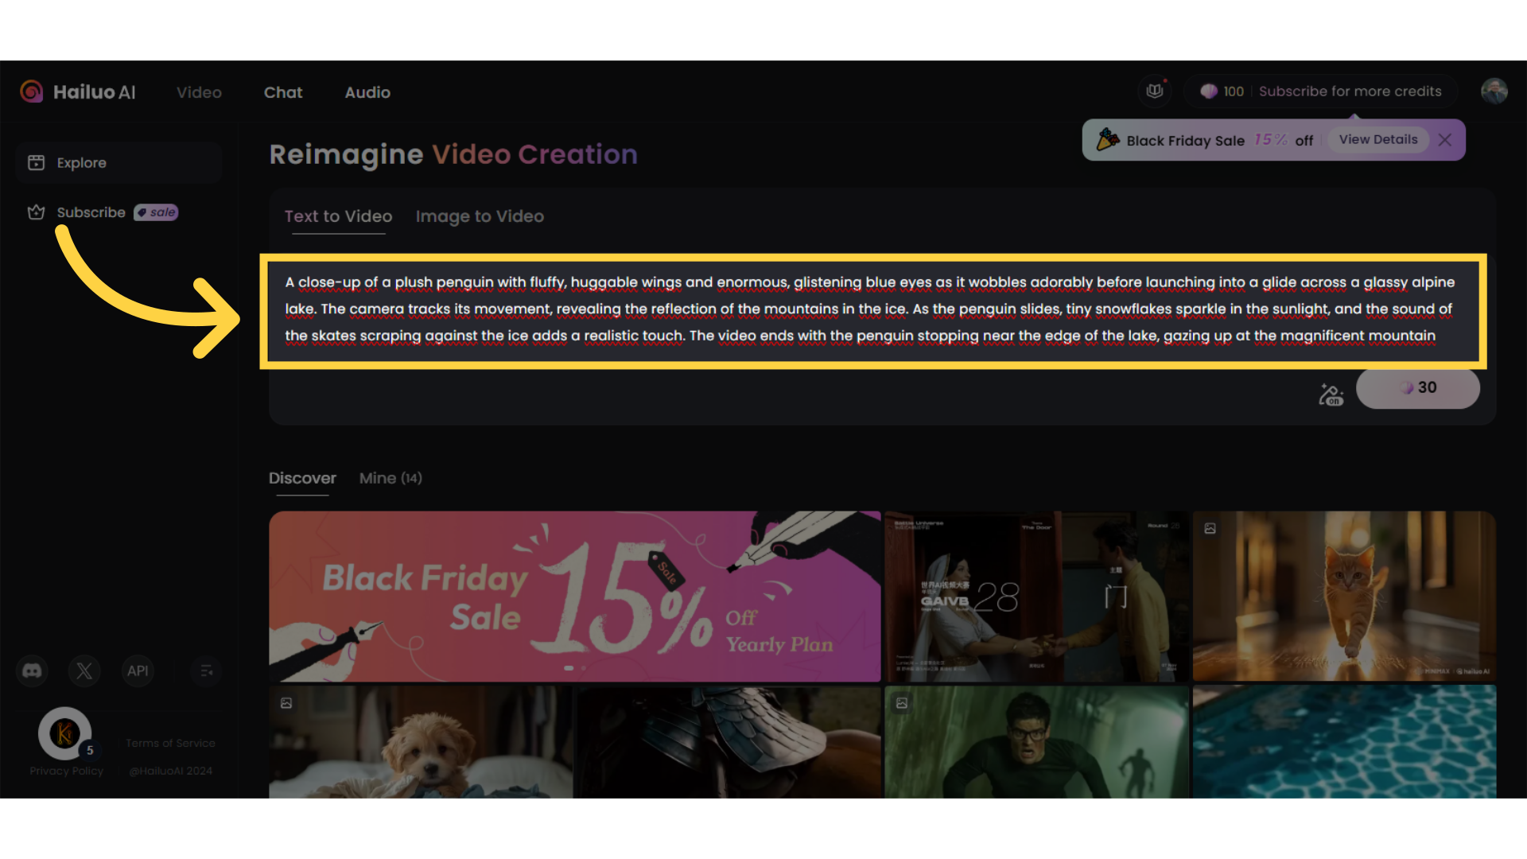The width and height of the screenshot is (1527, 859).
Task: Click the circular K avatar badge
Action: (x=65, y=733)
